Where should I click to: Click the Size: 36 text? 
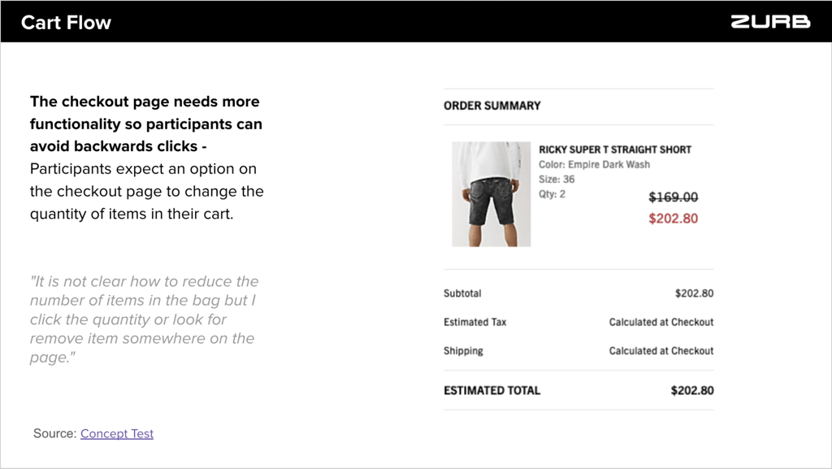click(557, 180)
